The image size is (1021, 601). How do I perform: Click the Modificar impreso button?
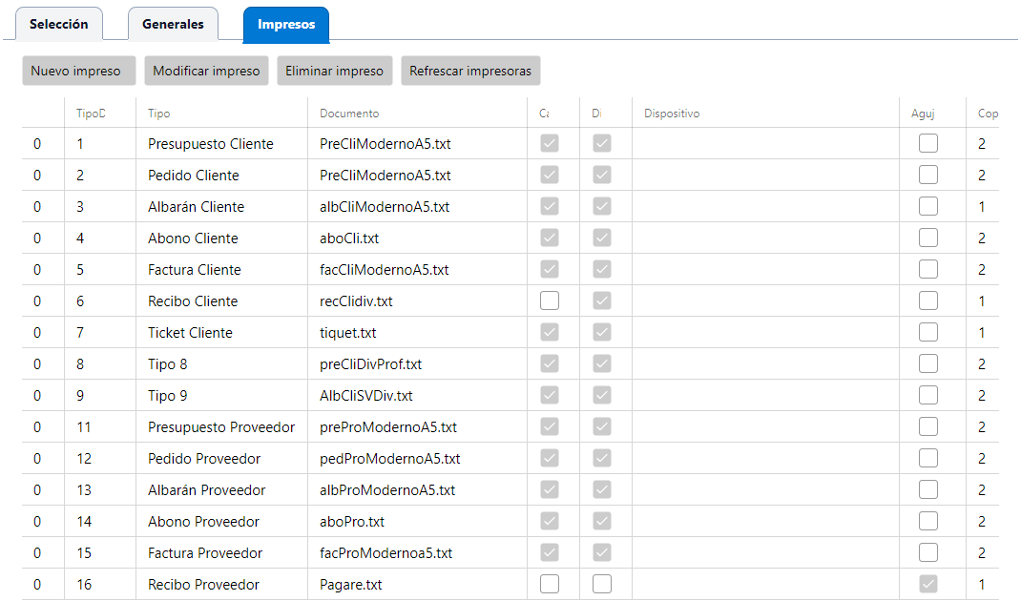pyautogui.click(x=206, y=71)
